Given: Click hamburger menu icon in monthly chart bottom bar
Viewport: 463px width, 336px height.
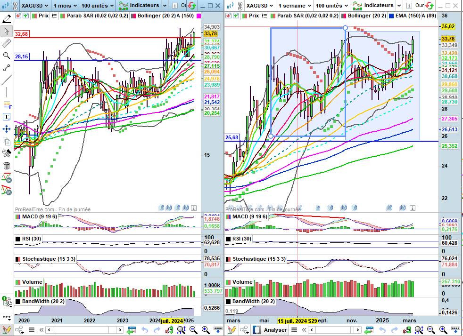Looking at the screenshot, I should coord(32,330).
